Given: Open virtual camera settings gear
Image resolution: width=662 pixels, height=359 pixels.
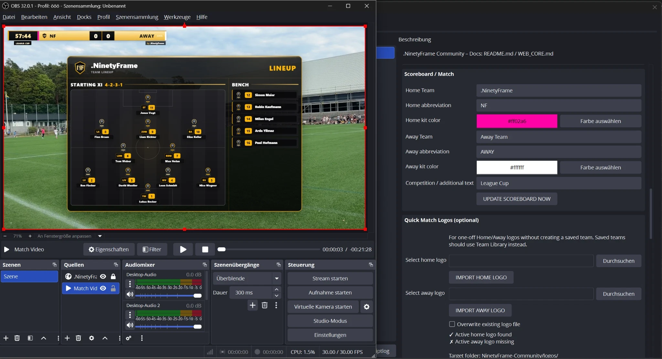Looking at the screenshot, I should coord(367,307).
